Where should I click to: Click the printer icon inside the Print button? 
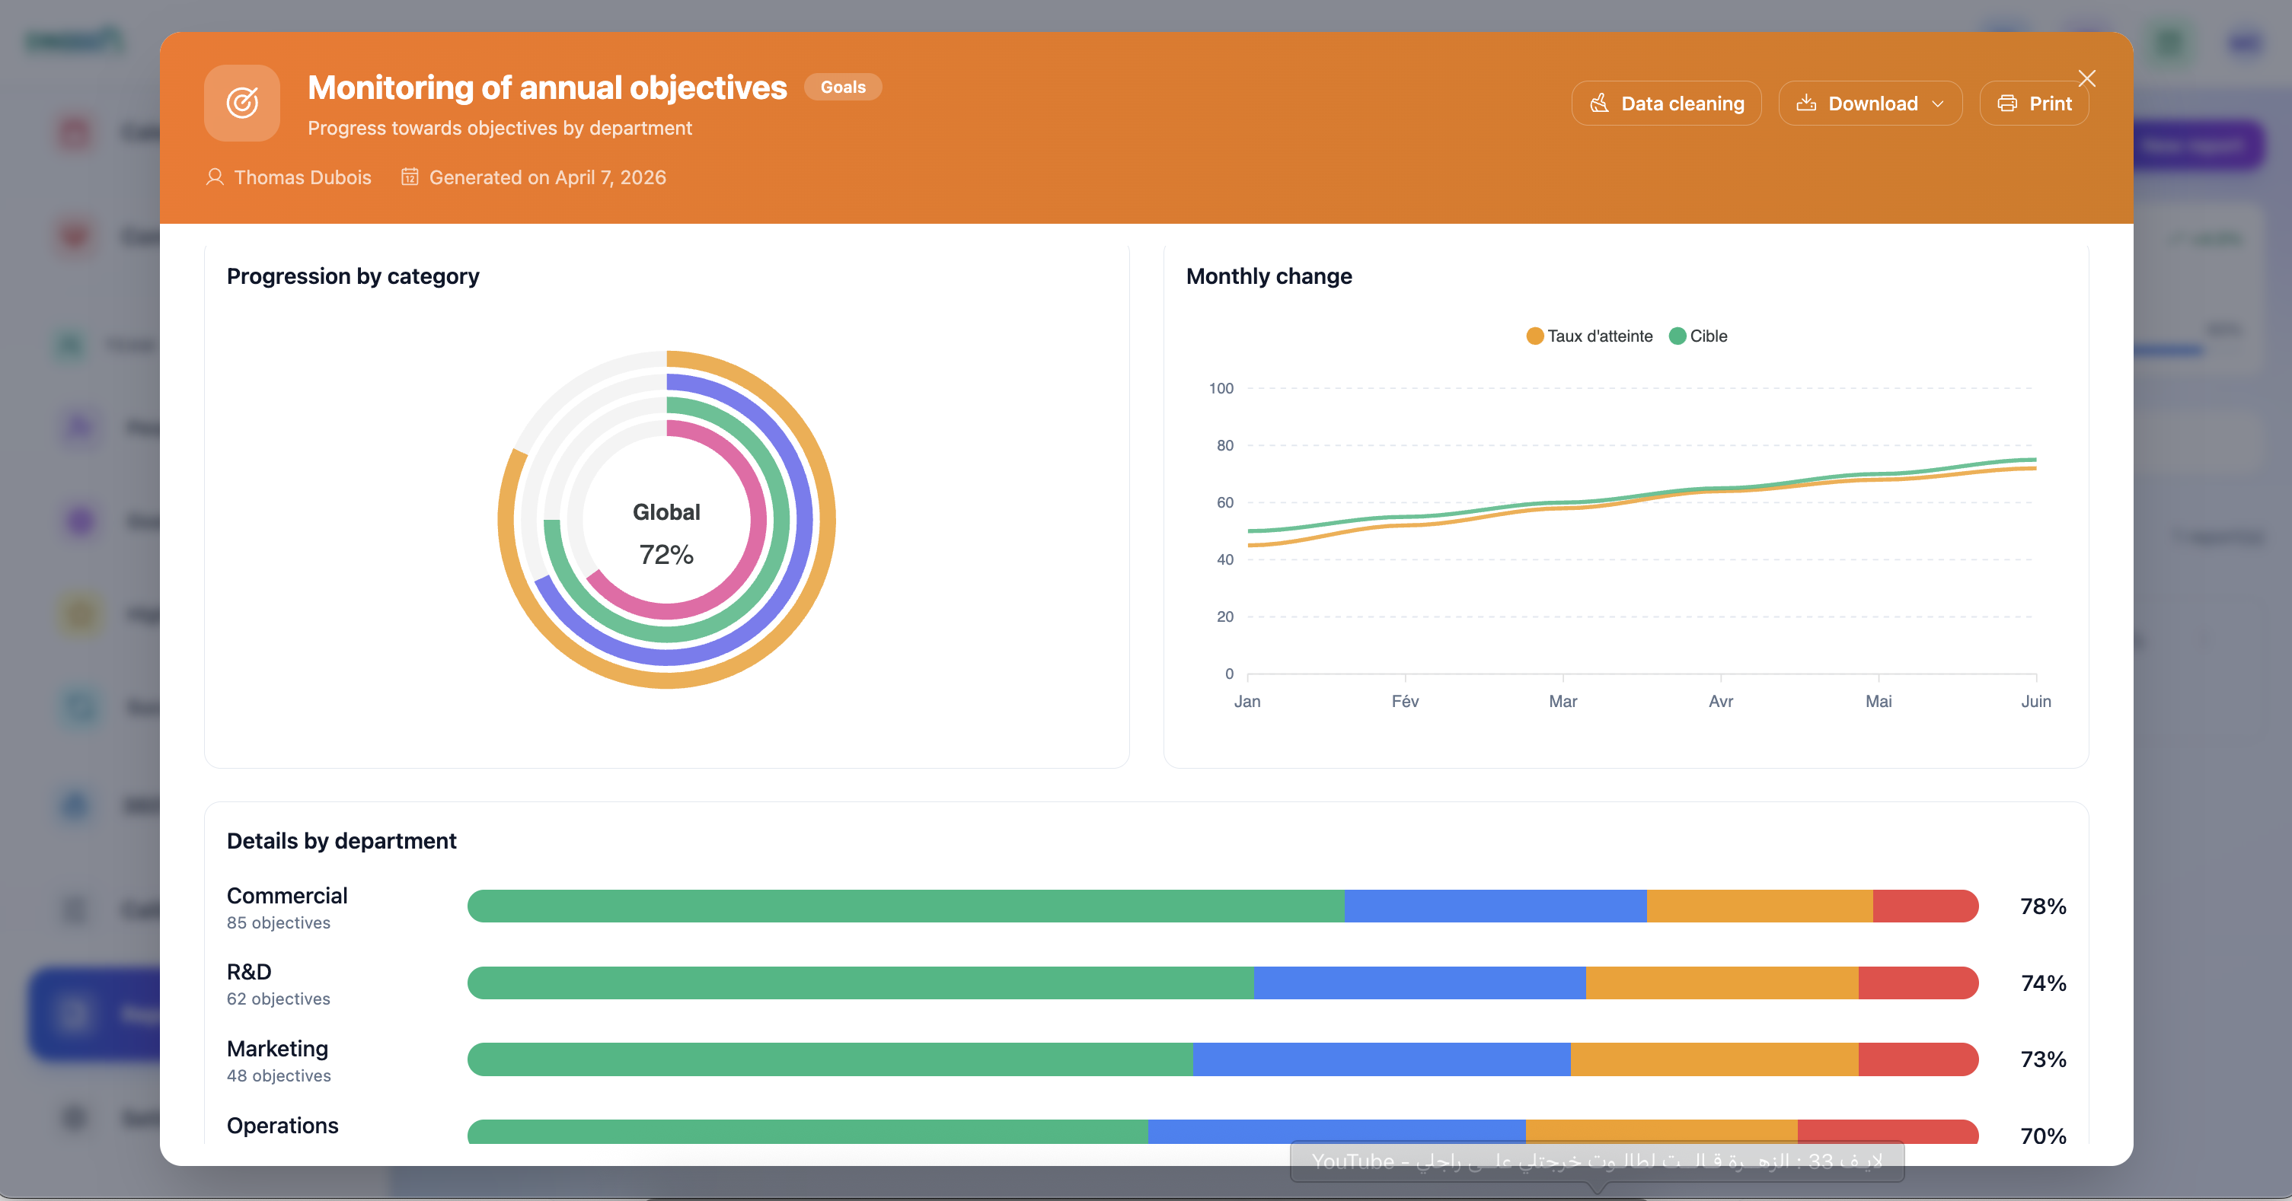tap(2008, 104)
